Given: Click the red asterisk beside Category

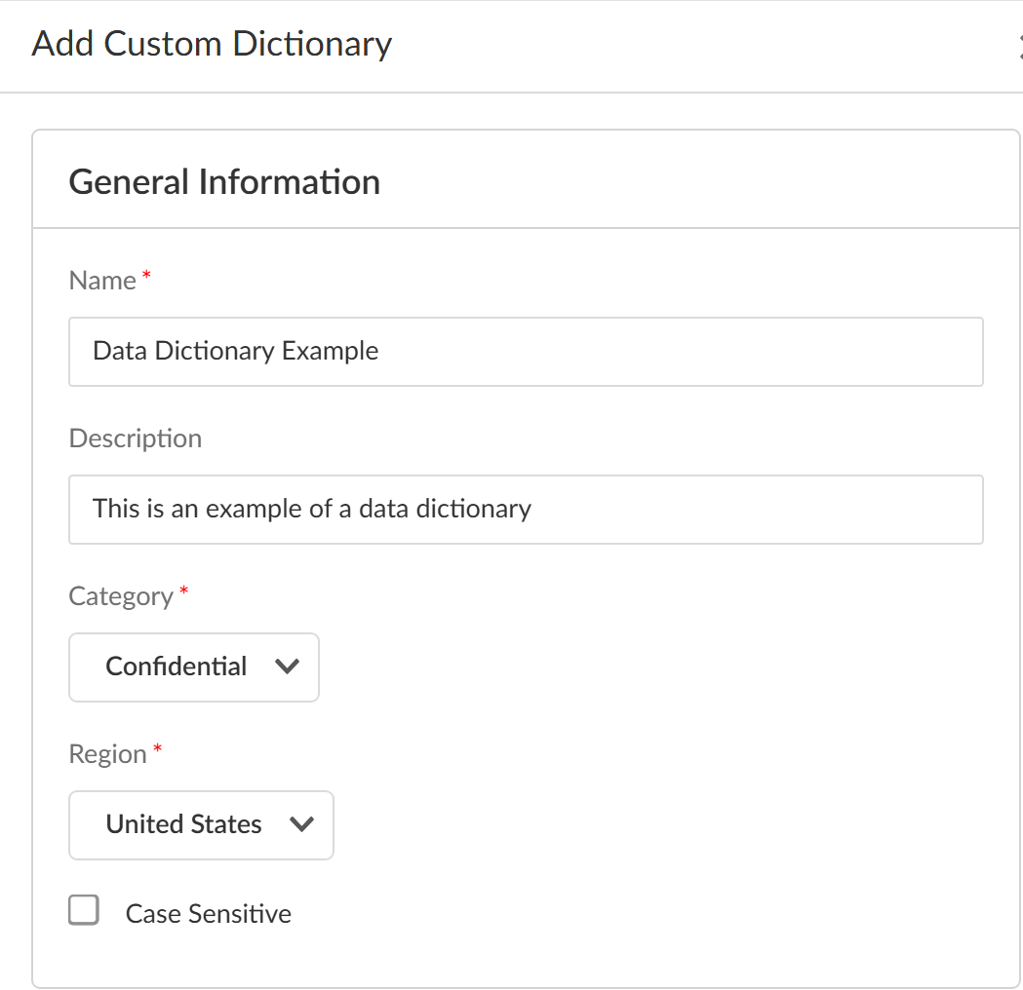Looking at the screenshot, I should point(183,593).
